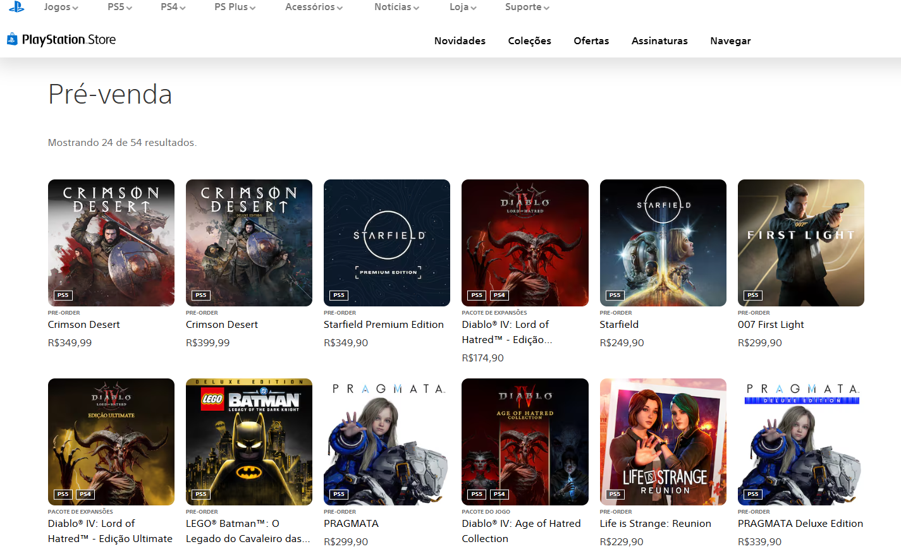This screenshot has height=549, width=901.
Task: Expand the Acessórios dropdown menu
Action: 314,7
